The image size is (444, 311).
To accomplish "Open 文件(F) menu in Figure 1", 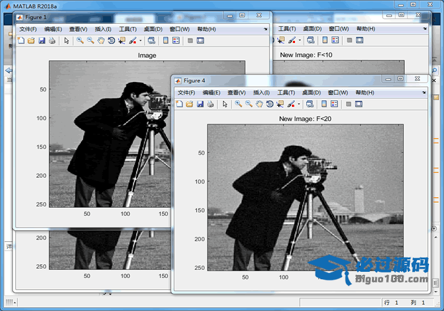I will click(28, 29).
